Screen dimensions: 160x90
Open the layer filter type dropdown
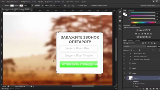pyautogui.click(x=129, y=43)
